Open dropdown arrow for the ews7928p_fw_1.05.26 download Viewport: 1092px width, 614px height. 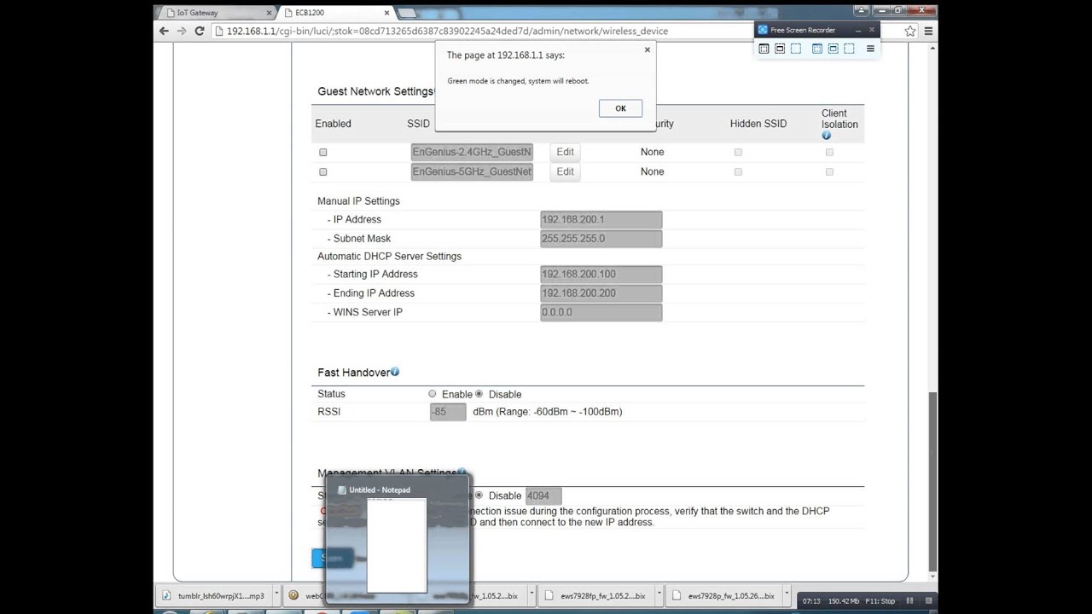[x=787, y=595]
